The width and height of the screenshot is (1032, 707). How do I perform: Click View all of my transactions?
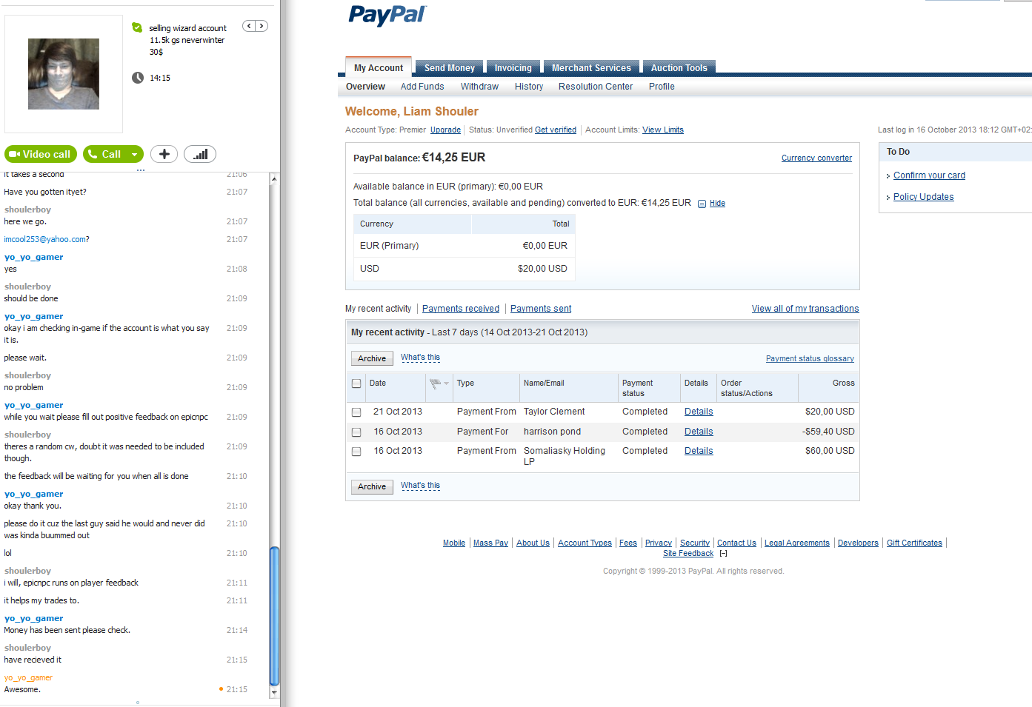click(805, 309)
